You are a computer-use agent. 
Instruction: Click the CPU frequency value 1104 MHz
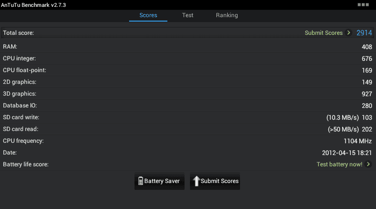357,141
